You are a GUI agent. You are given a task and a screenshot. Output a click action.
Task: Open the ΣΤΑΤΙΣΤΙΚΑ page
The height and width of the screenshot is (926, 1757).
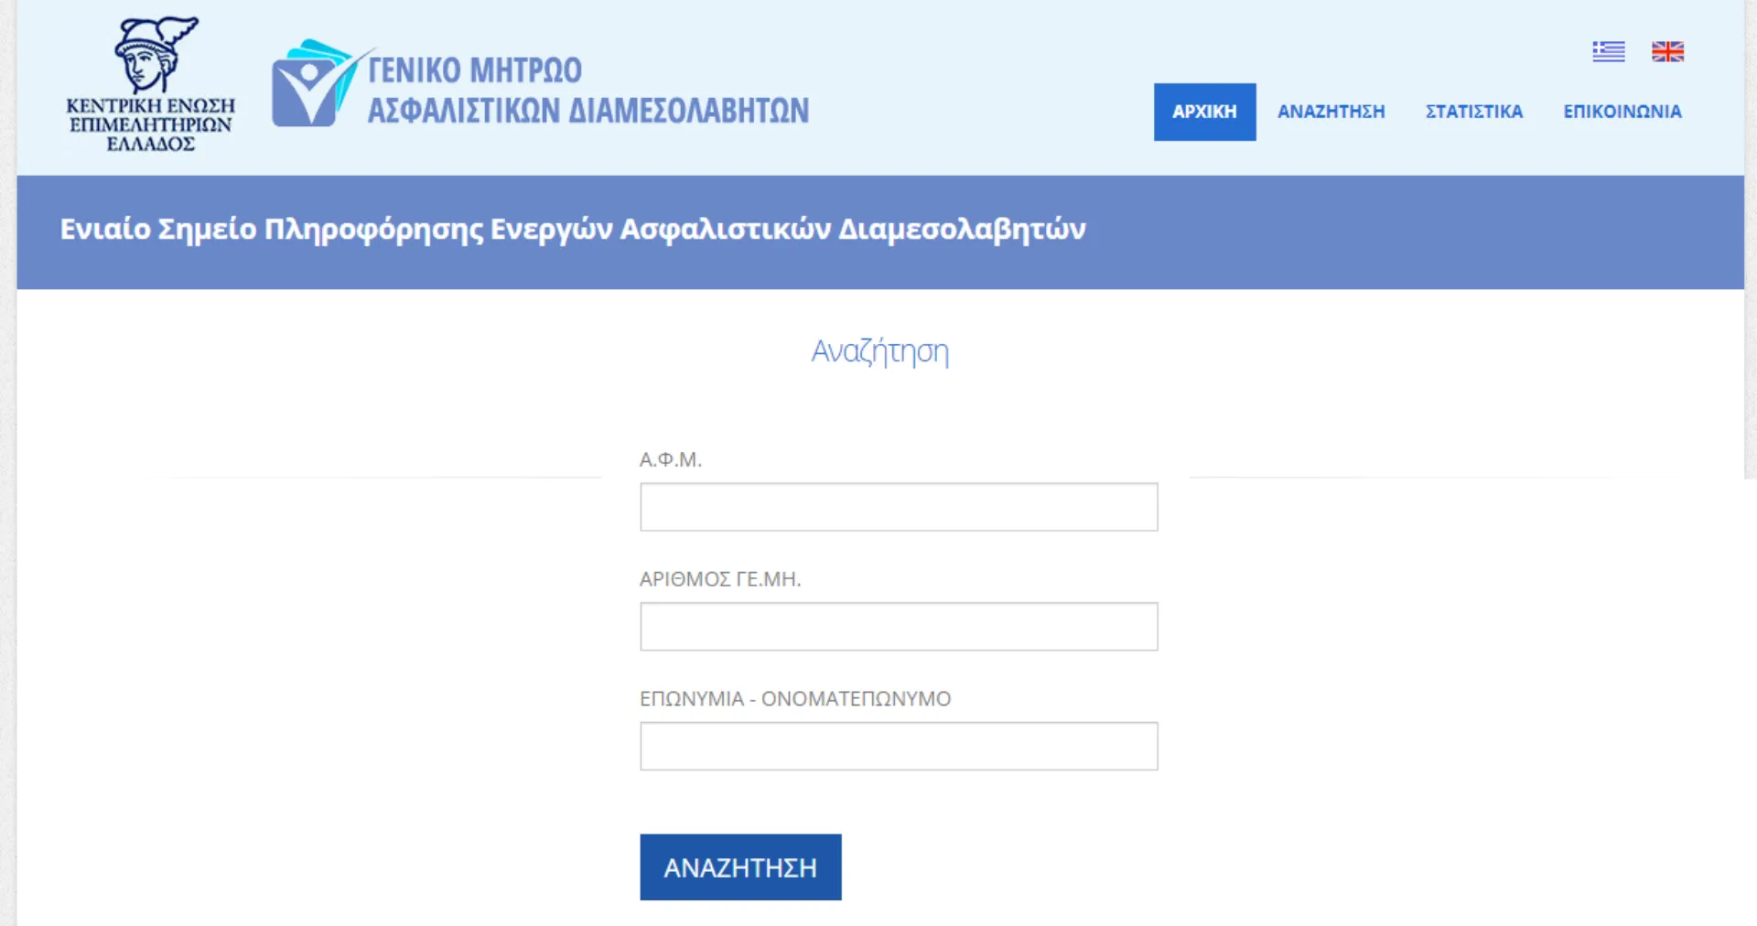(1473, 111)
